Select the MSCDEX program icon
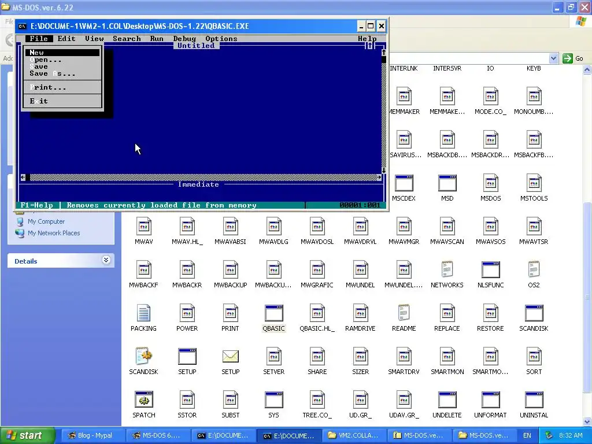Viewport: 592px width, 444px height. [404, 183]
